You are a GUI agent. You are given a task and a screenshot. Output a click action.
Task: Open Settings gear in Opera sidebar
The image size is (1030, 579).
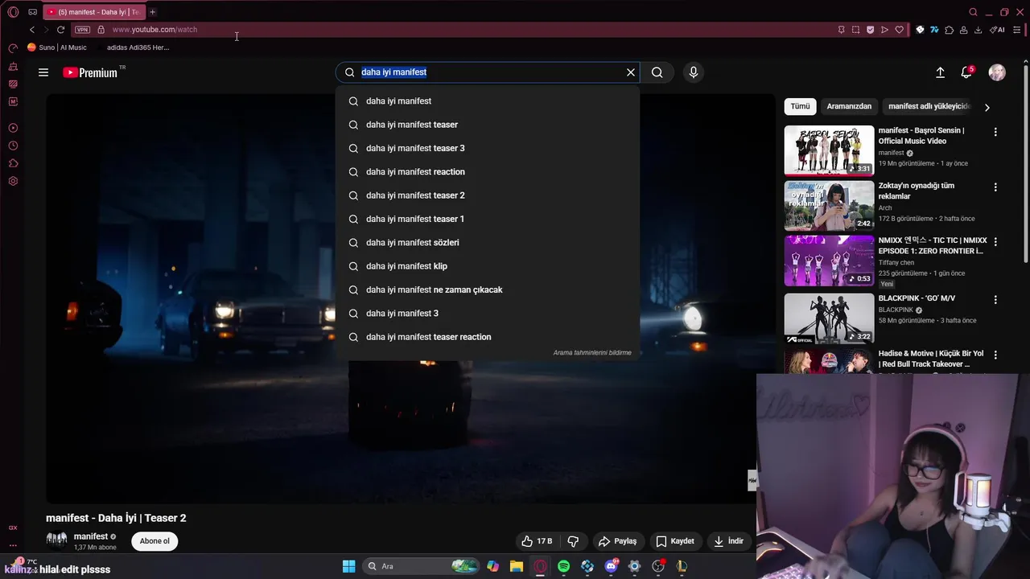tap(13, 181)
